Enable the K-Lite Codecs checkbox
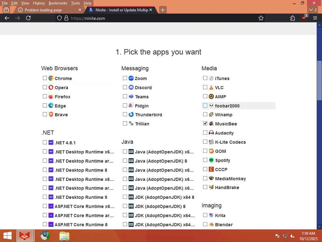The image size is (322, 242). click(205, 142)
